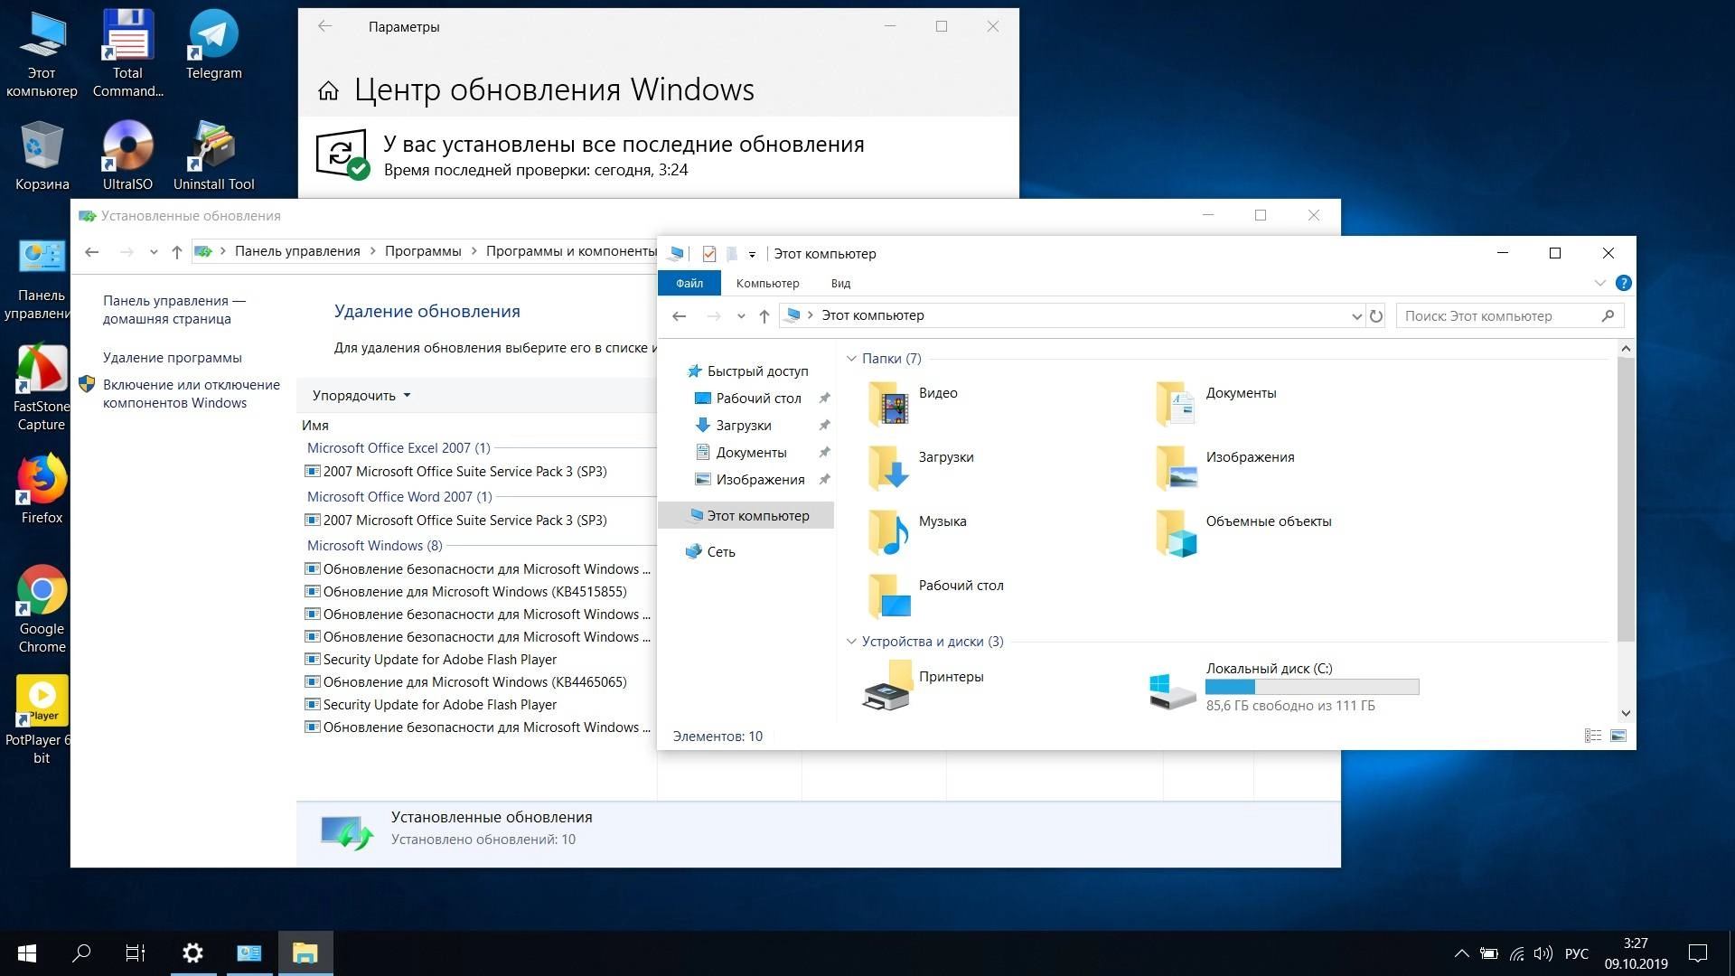Open Firefox desktop shortcut
The width and height of the screenshot is (1735, 976).
(x=42, y=489)
